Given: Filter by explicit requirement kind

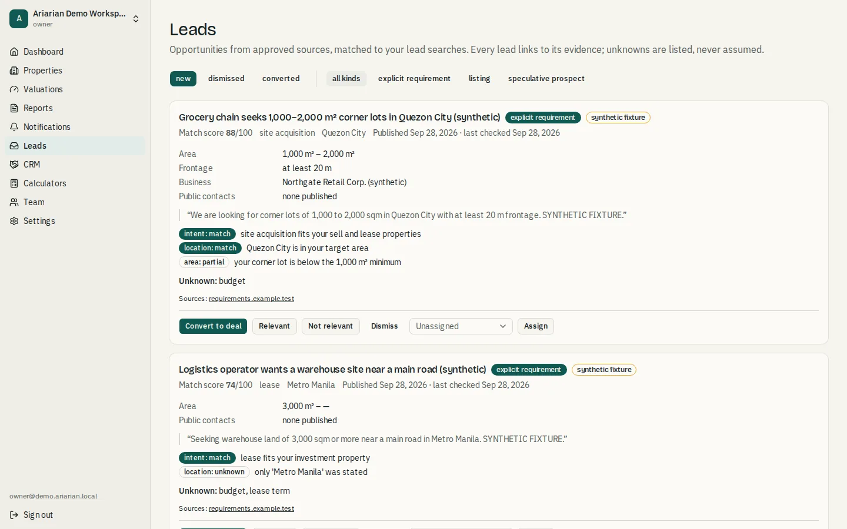Looking at the screenshot, I should (x=414, y=79).
